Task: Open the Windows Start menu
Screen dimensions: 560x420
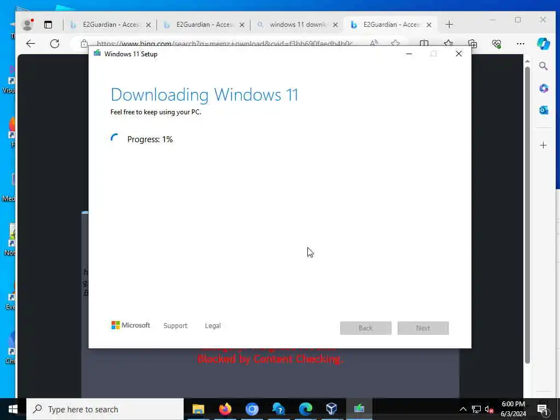Action: click(13, 409)
